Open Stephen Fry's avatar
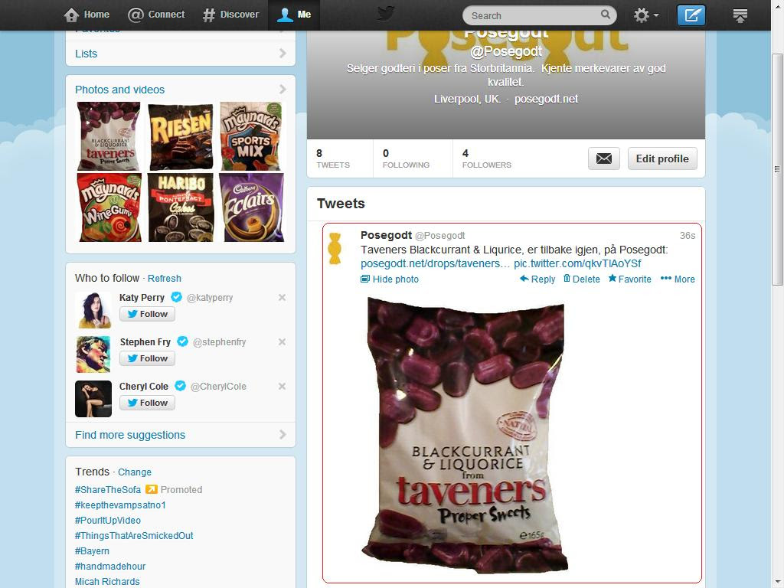Viewport: 784px width, 588px height. pyautogui.click(x=93, y=354)
